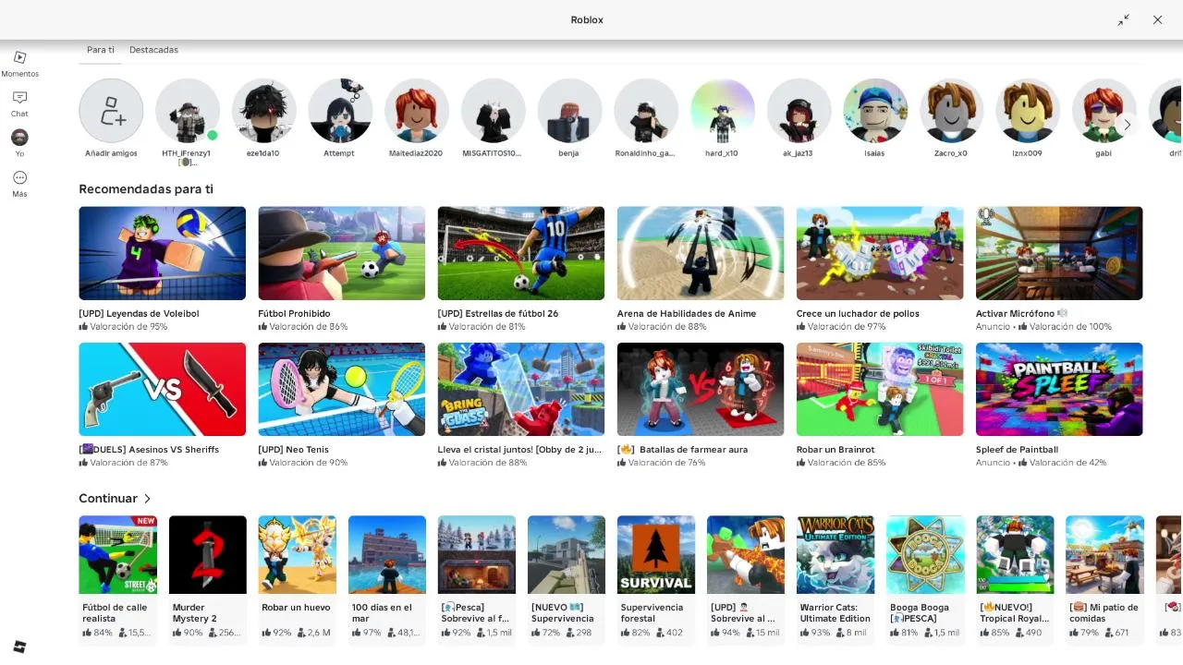The height and width of the screenshot is (665, 1183).
Task: Switch to the Para ti tab
Action: click(x=101, y=50)
